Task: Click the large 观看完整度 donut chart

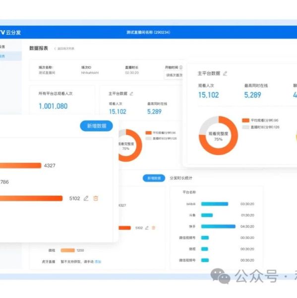Action: 218,136
